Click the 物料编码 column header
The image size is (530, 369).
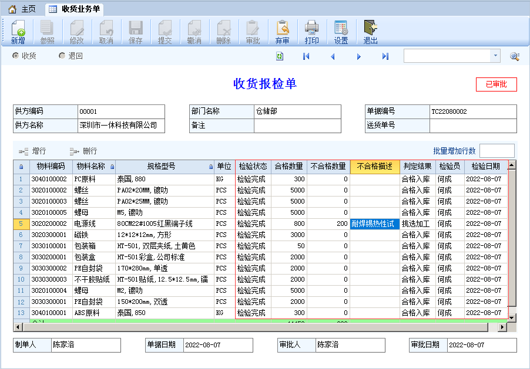point(51,167)
